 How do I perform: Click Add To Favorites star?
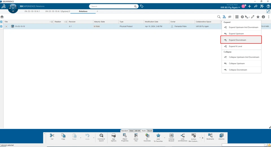158,137
